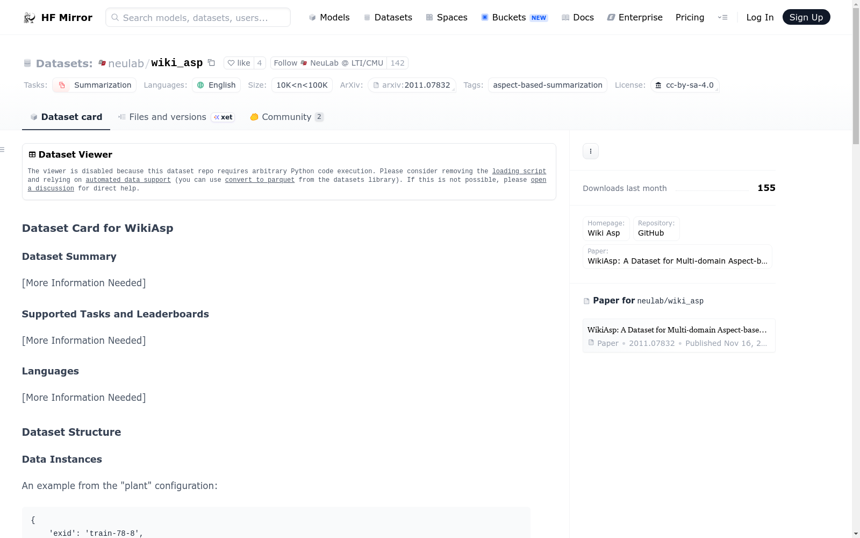Screen dimensions: 860x538
Task: Go to Models in navigation
Action: click(329, 18)
